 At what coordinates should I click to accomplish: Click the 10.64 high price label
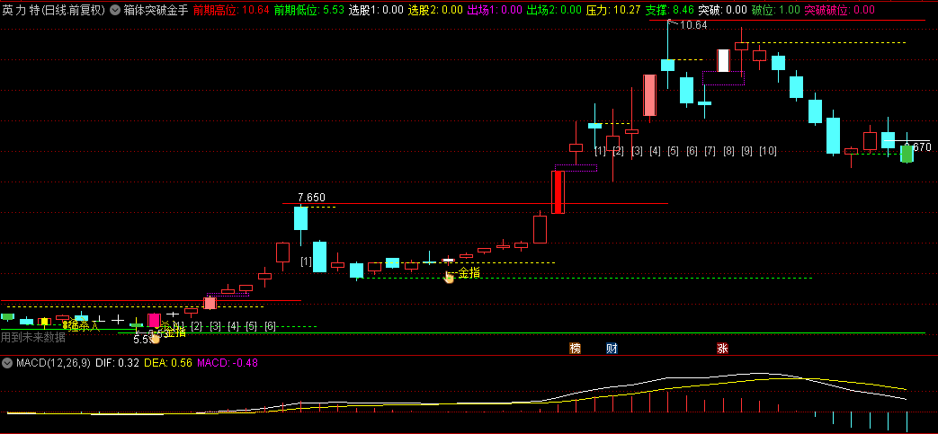[693, 25]
